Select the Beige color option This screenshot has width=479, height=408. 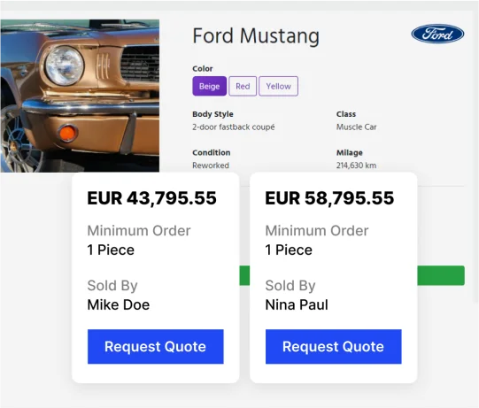[210, 86]
